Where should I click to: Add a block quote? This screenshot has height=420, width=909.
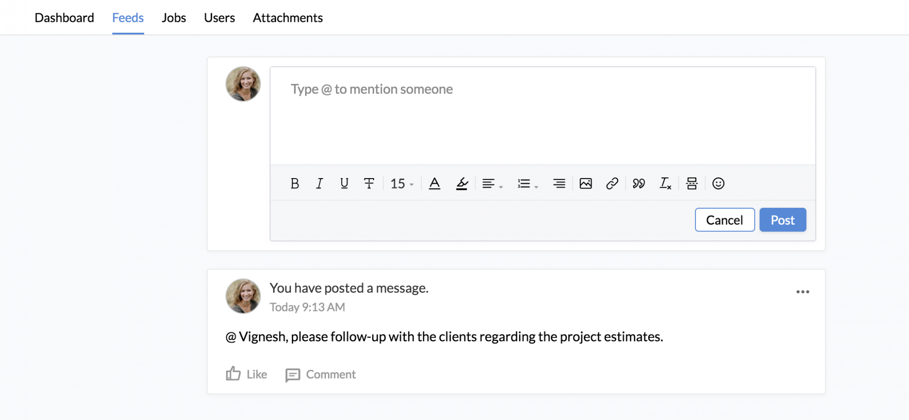(x=639, y=183)
